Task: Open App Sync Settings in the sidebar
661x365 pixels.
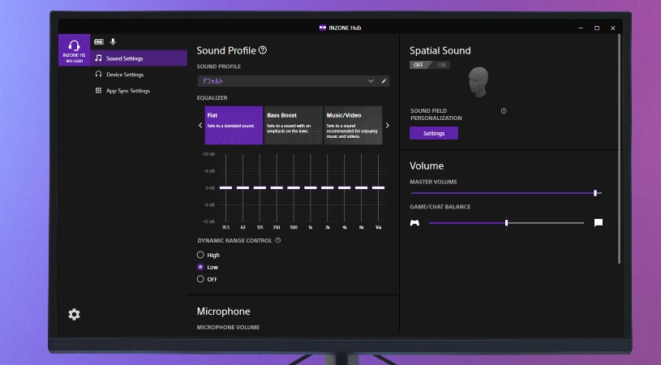Action: (128, 91)
